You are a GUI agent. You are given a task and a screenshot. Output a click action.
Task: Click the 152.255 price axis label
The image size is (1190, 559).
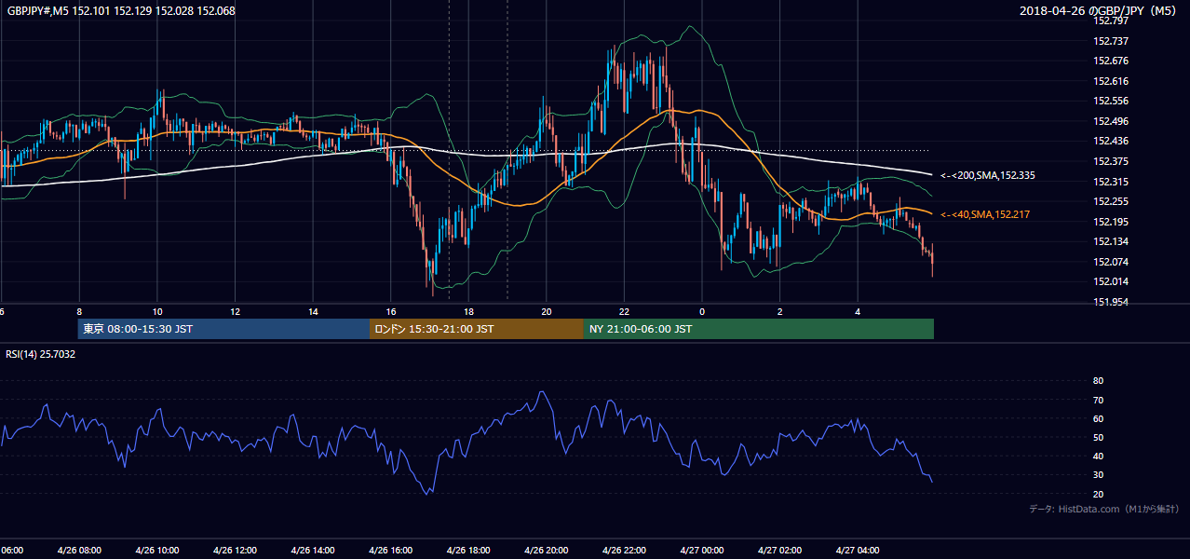click(1110, 201)
